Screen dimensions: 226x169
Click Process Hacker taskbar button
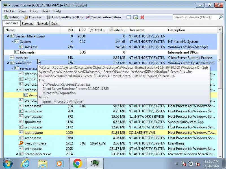click(x=95, y=163)
